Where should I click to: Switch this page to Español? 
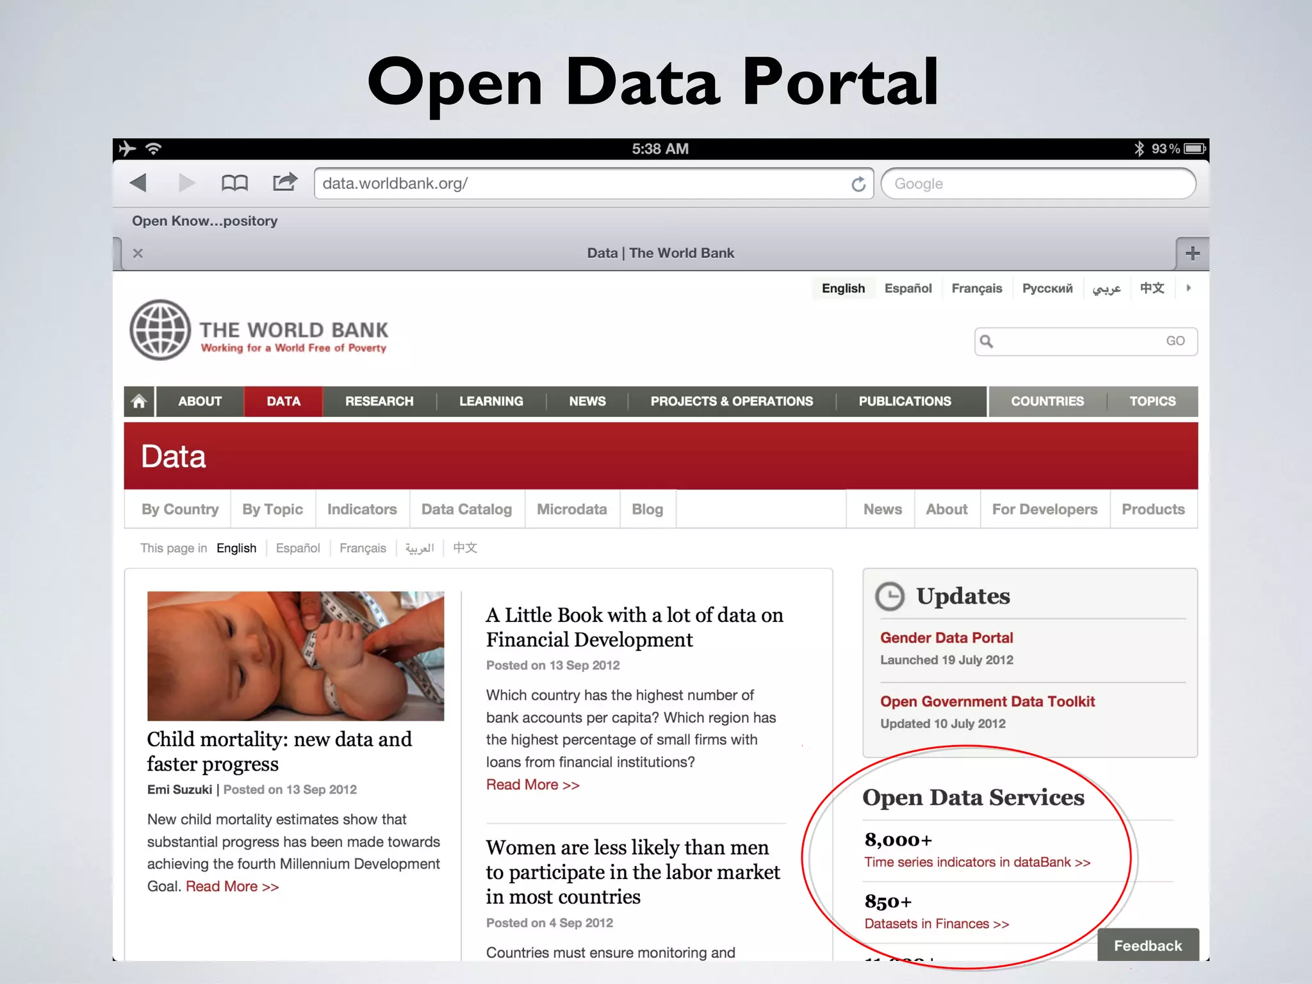(x=298, y=548)
